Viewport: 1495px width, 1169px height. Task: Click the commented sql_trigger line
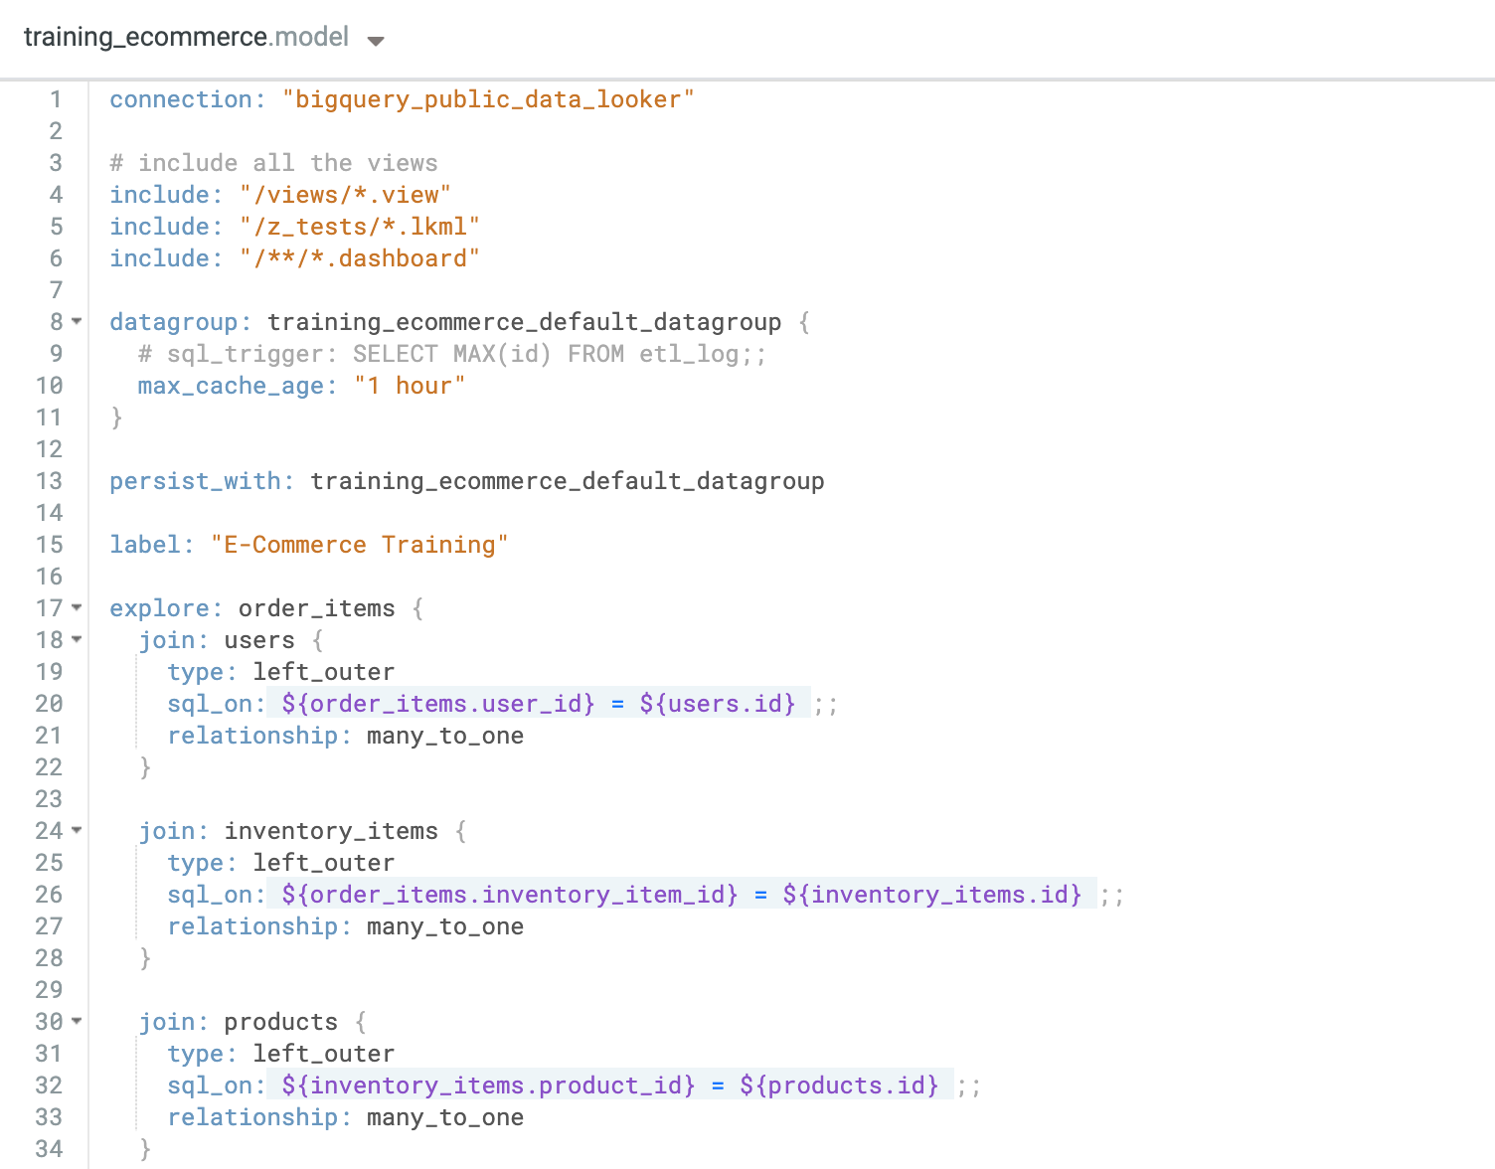pos(452,354)
